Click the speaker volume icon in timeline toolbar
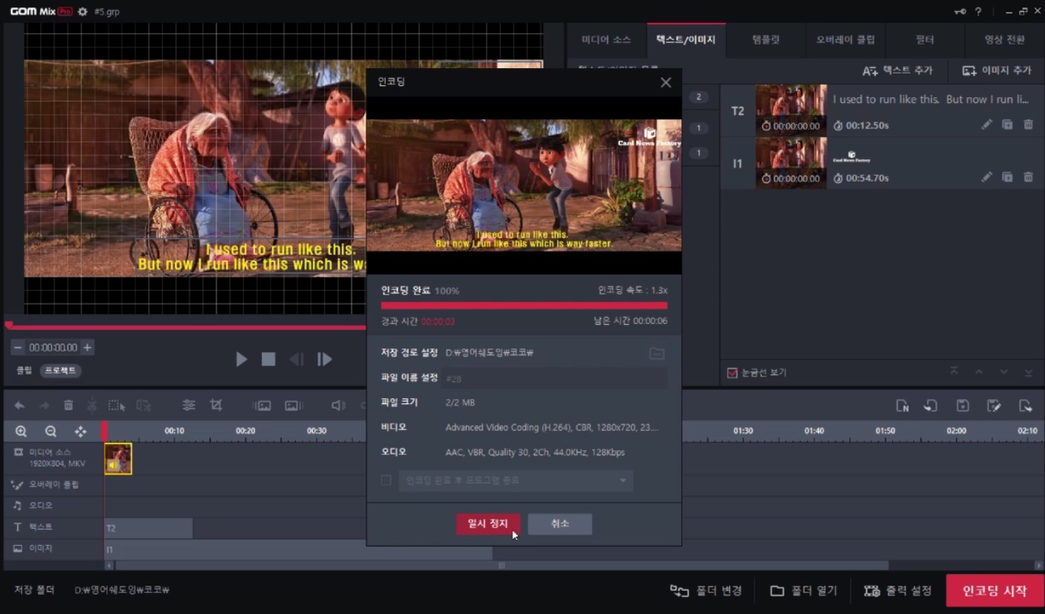 [x=338, y=406]
